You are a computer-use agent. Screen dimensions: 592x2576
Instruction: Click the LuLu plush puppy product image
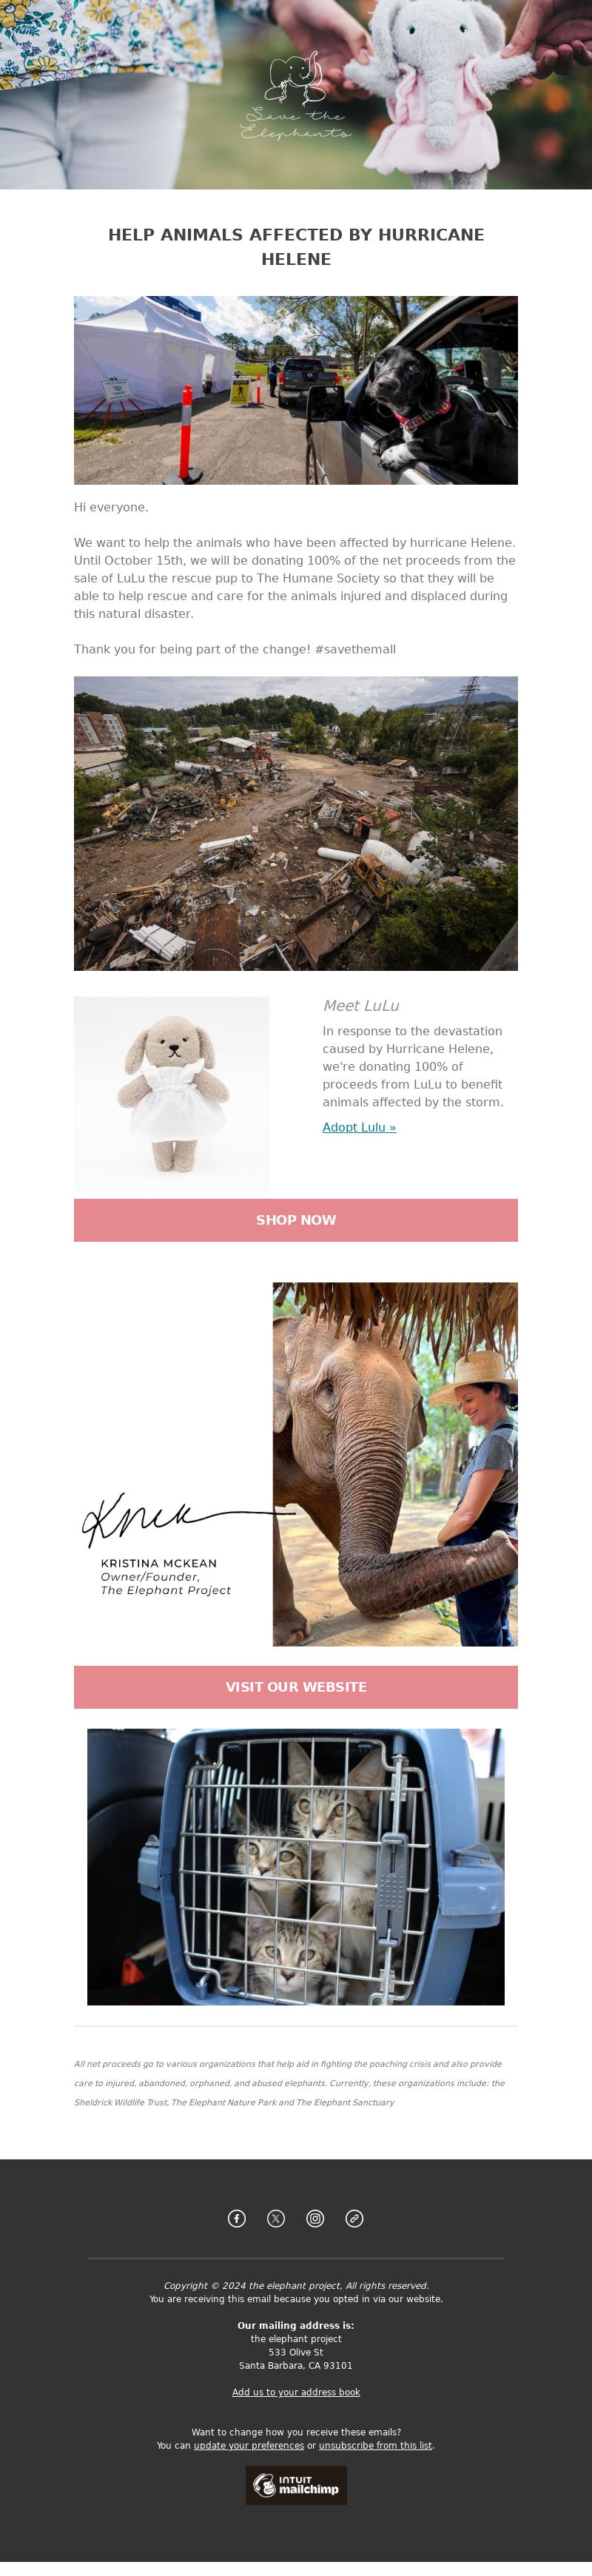tap(171, 1094)
